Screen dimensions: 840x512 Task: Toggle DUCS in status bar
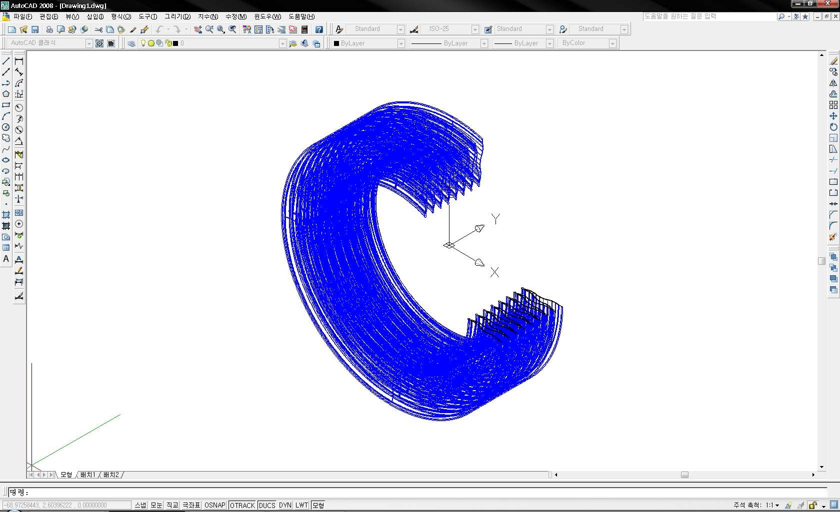[x=267, y=505]
